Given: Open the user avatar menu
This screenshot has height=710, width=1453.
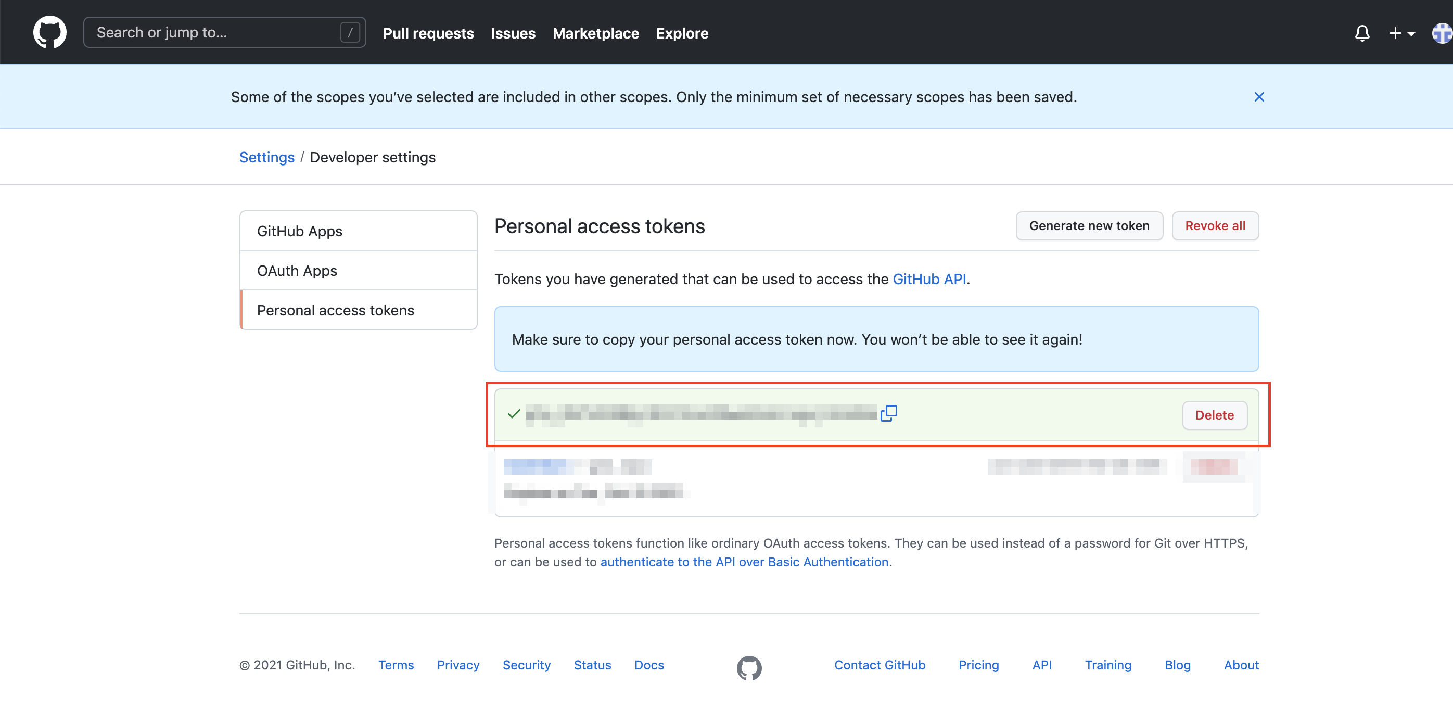Looking at the screenshot, I should pyautogui.click(x=1442, y=33).
